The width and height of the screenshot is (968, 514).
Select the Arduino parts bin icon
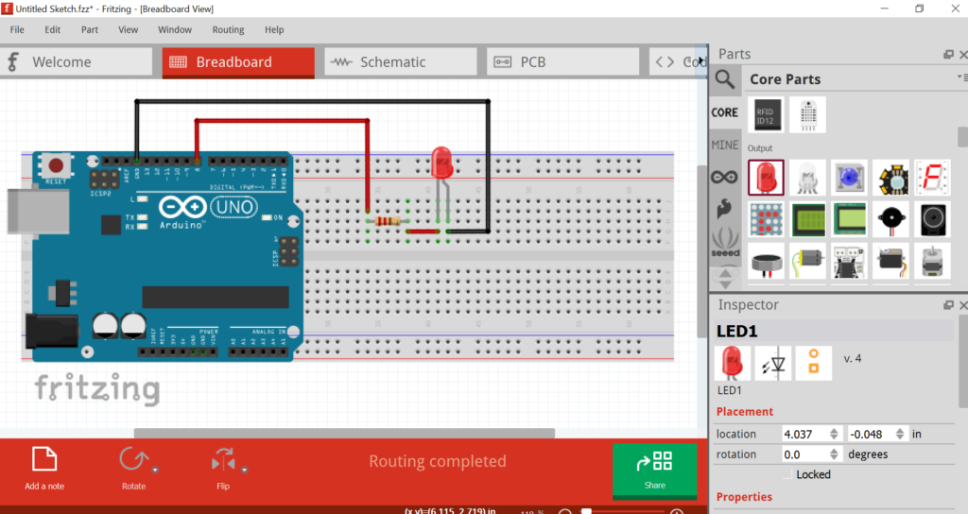pos(725,177)
